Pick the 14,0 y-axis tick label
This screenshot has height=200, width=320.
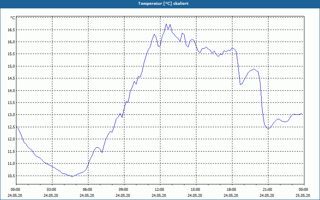pyautogui.click(x=11, y=91)
